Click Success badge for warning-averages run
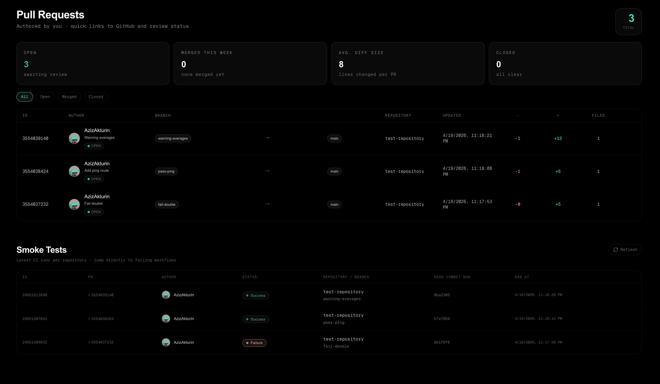Image resolution: width=660 pixels, height=384 pixels. point(256,295)
